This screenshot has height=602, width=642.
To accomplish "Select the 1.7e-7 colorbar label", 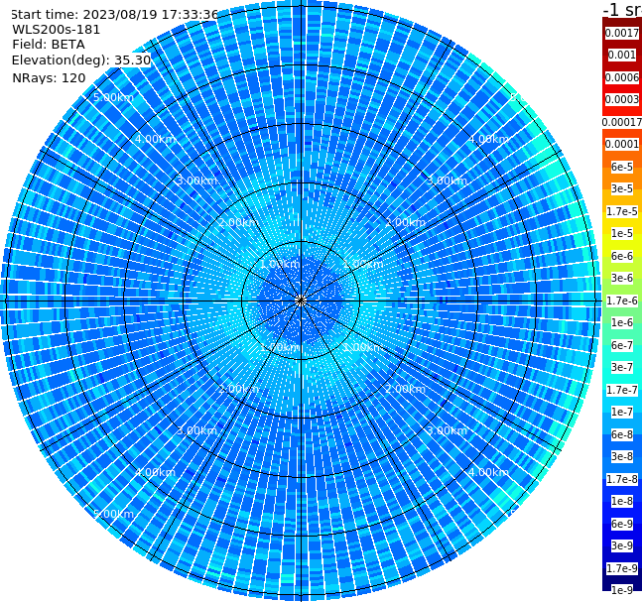I will pos(622,390).
